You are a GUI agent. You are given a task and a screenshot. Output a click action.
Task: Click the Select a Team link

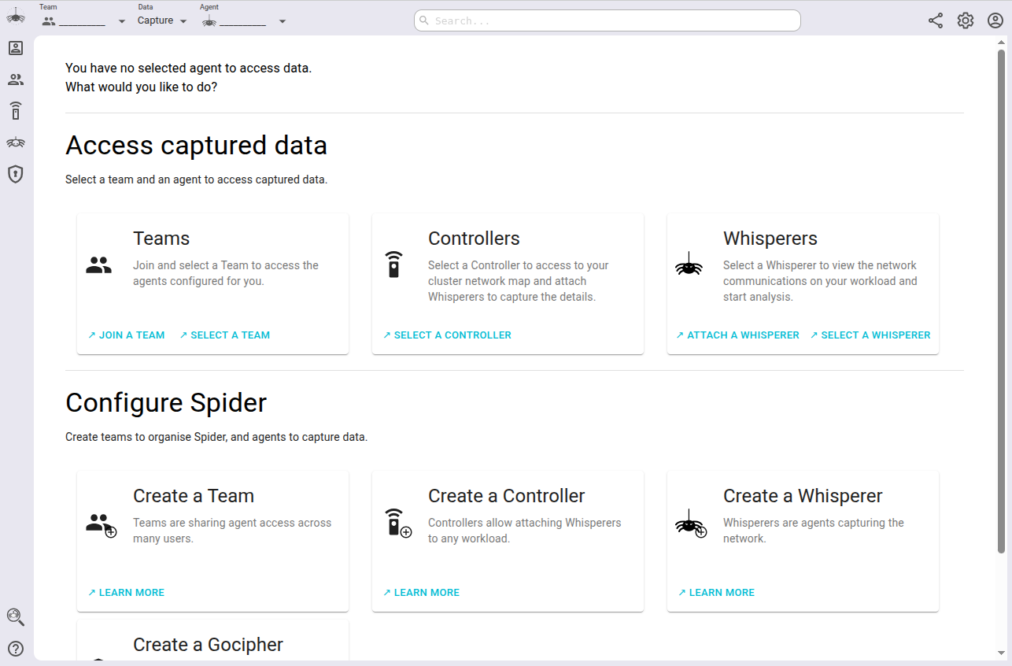224,335
